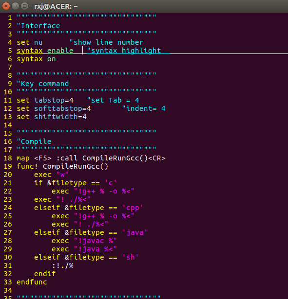Click the "indent= 4" comment

coord(144,108)
